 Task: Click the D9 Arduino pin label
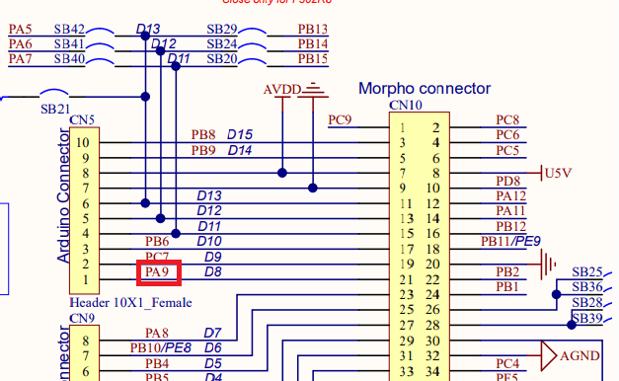213,257
